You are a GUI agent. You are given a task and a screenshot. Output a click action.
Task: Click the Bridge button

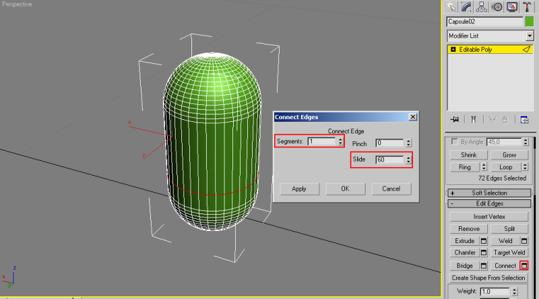coord(465,265)
